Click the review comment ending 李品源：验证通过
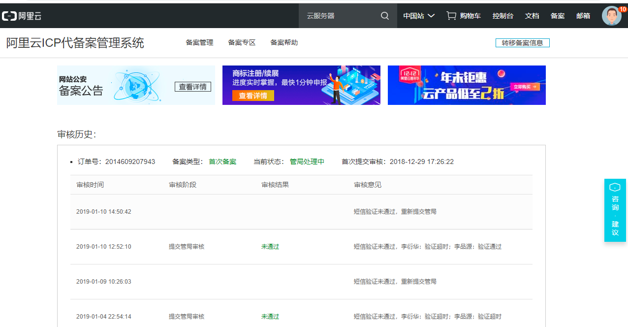The width and height of the screenshot is (628, 327). click(428, 247)
